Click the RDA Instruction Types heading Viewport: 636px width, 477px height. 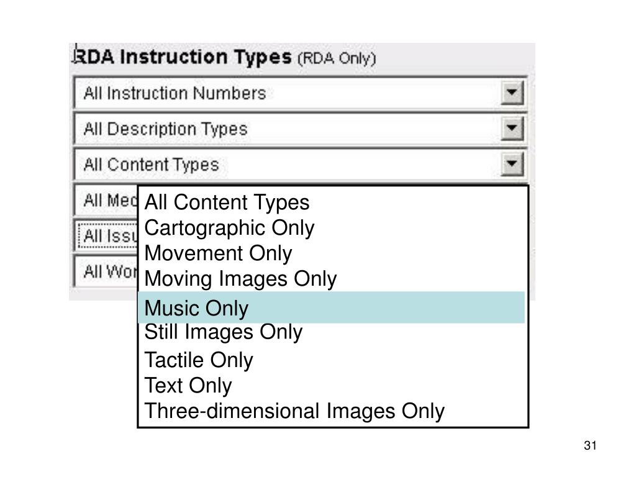[224, 57]
